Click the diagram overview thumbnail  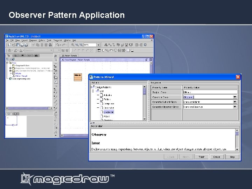click(x=16, y=126)
